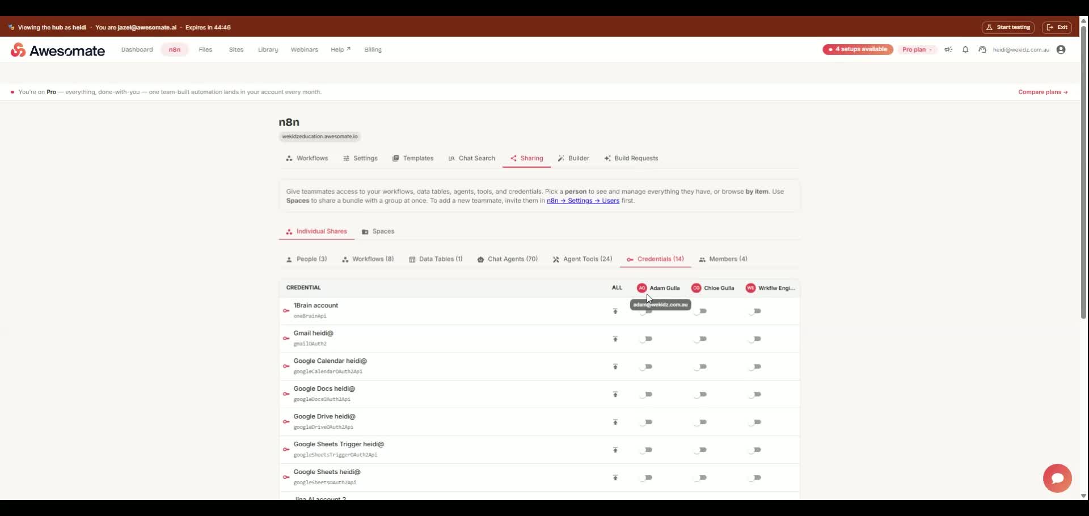This screenshot has width=1089, height=516.
Task: Open the n8n → Settings → Users link
Action: (583, 201)
